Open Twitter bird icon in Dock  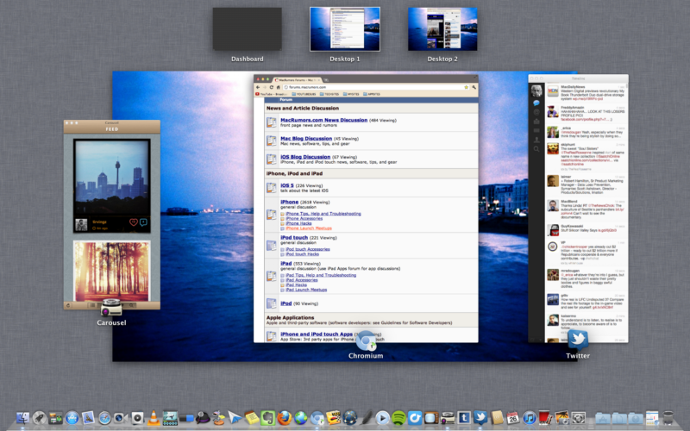pos(480,418)
